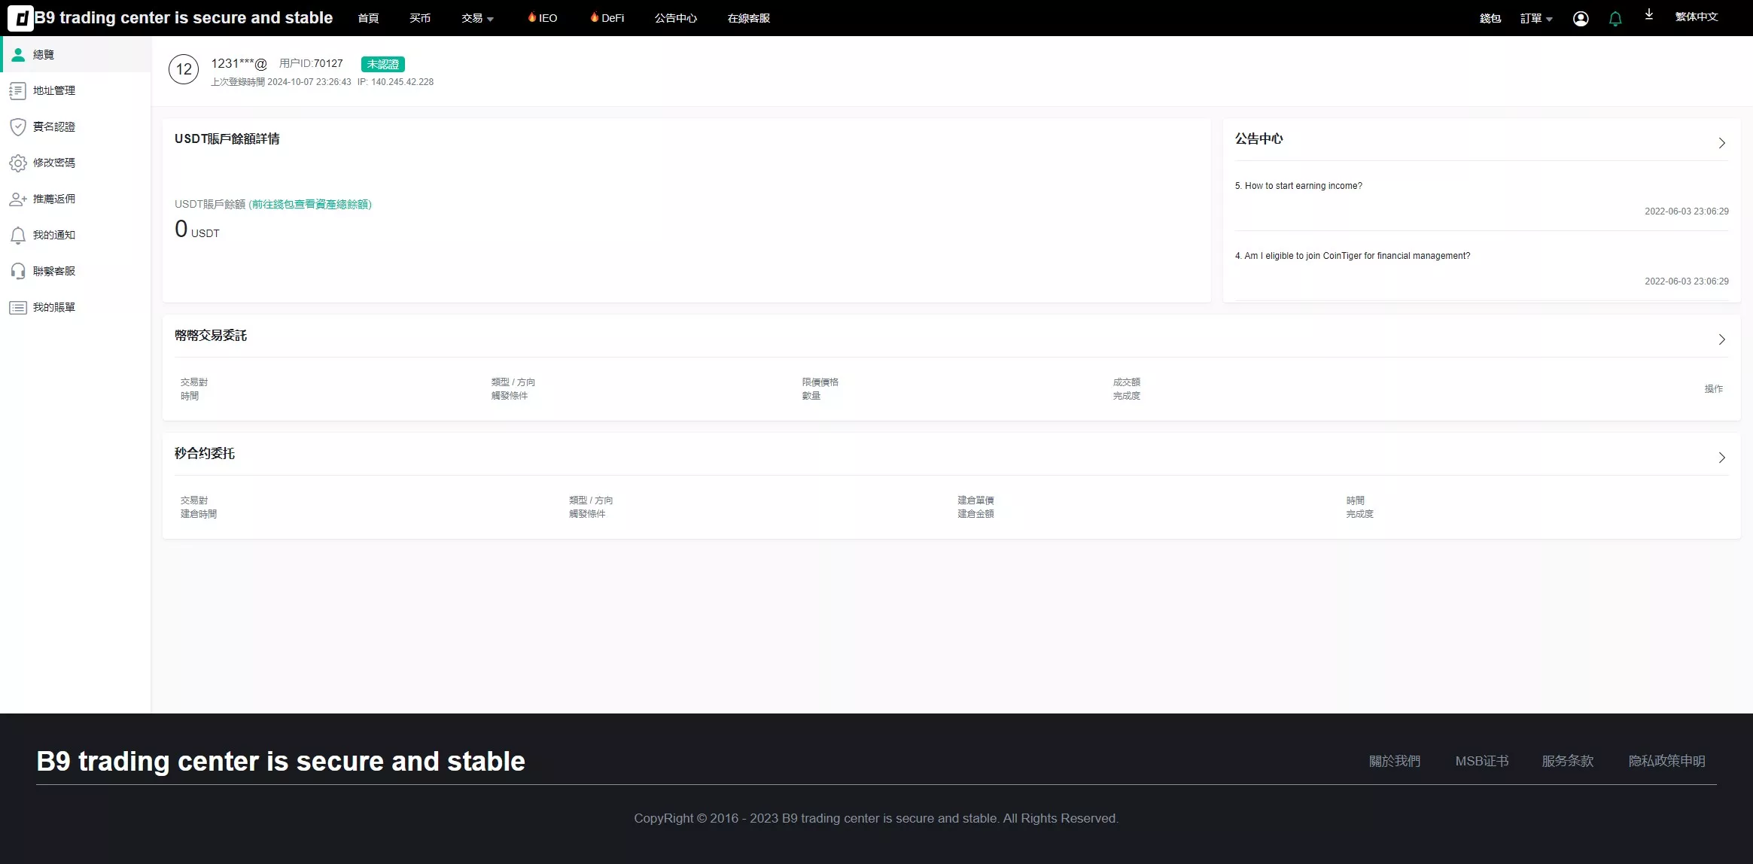
Task: Expand the 交易 trading dropdown menu
Action: point(477,18)
